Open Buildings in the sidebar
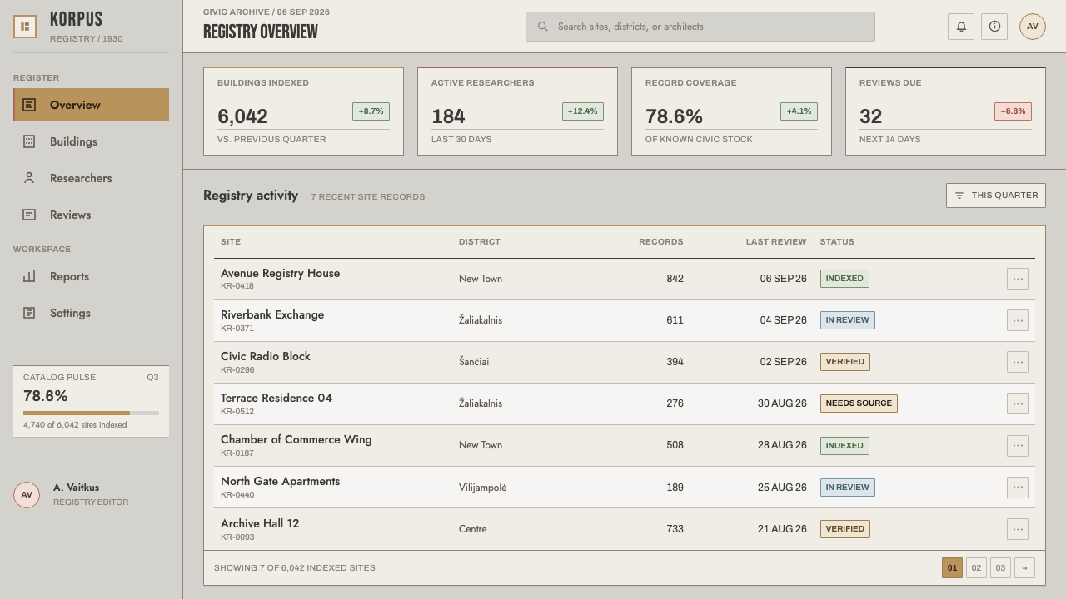The height and width of the screenshot is (599, 1066). tap(92, 141)
